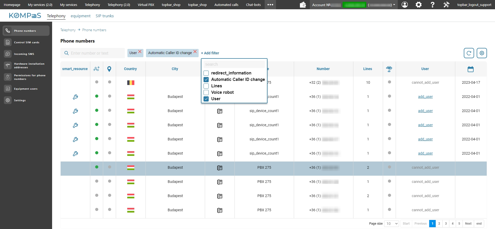Check the redirect_information filter option
Image resolution: width=495 pixels, height=229 pixels.
[206, 73]
